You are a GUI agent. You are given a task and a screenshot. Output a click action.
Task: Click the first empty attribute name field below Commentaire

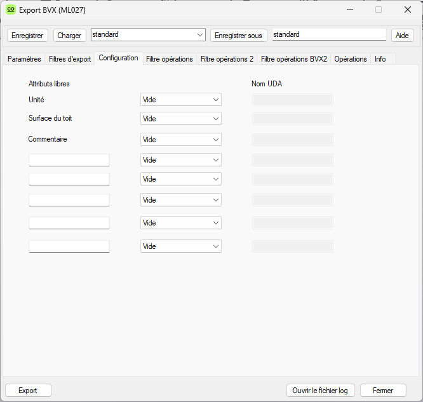coord(69,160)
